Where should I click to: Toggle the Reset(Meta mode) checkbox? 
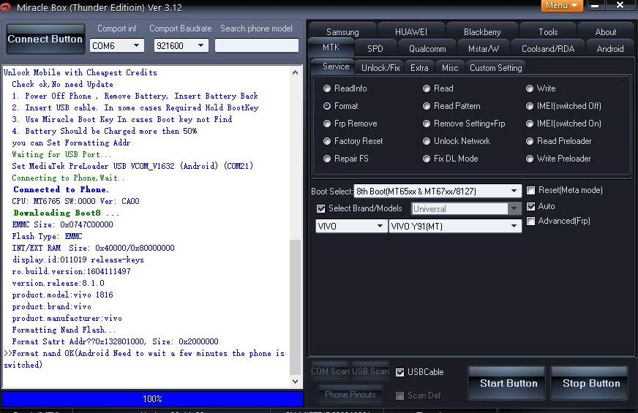point(530,190)
